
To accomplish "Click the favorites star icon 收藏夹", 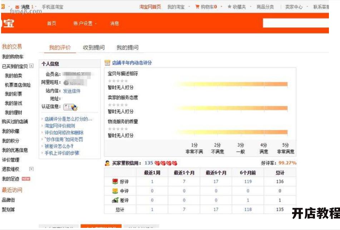I will [230, 7].
